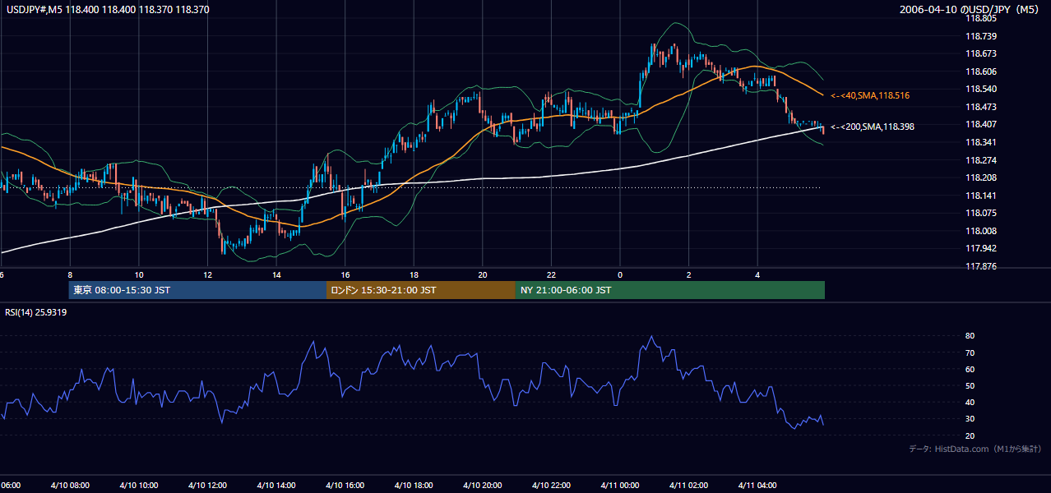Click the 4/10 20:00 time label
This screenshot has width=1051, height=493.
click(x=483, y=486)
